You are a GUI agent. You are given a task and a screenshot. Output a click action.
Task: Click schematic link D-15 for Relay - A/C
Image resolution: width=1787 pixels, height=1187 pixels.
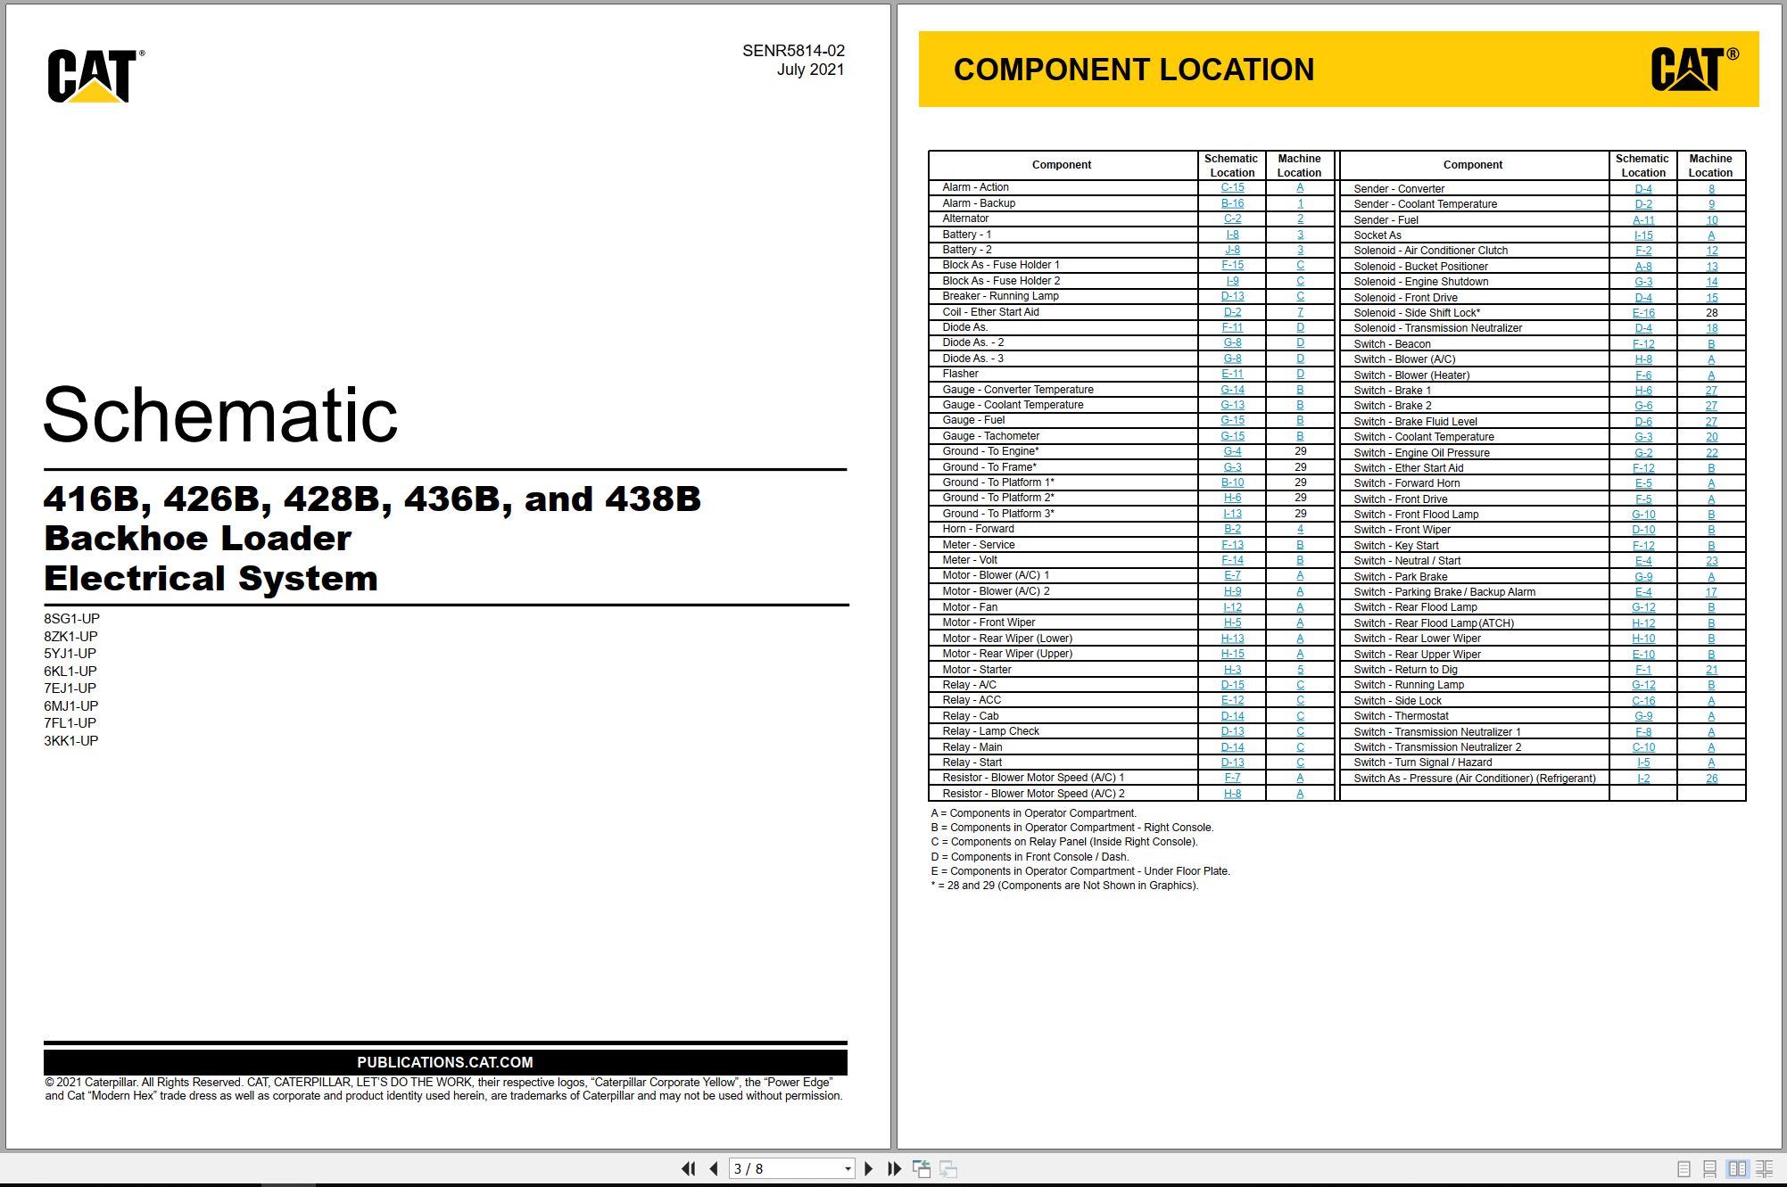[1232, 685]
